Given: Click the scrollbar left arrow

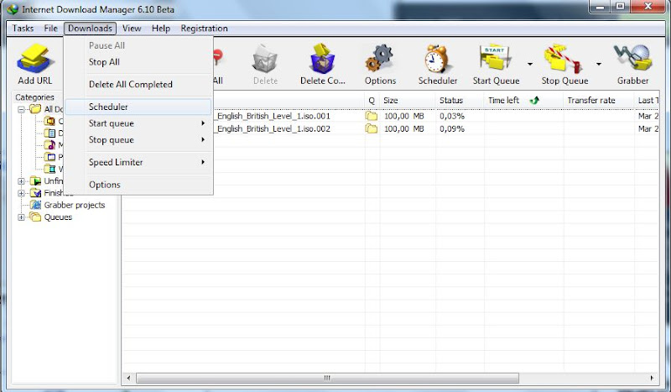Looking at the screenshot, I should (128, 378).
